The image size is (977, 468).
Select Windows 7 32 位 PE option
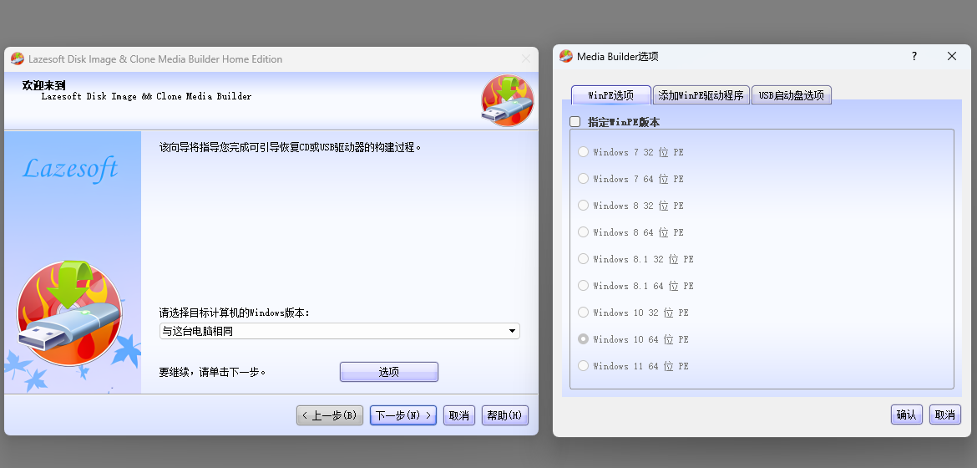point(584,152)
